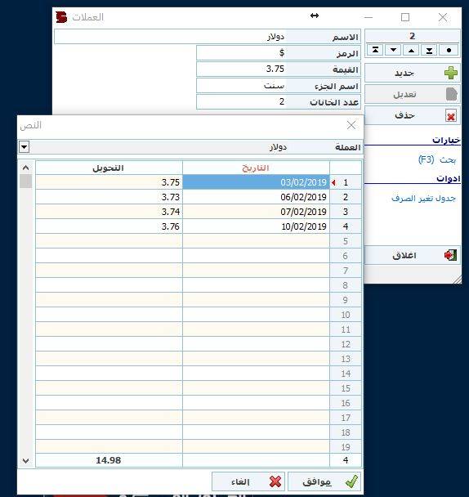Select rate cell 3.76
The width and height of the screenshot is (469, 497).
pyautogui.click(x=109, y=226)
